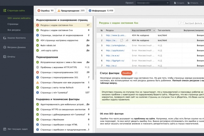Select Страницы с перенаправлением 301
The width and height of the screenshot is (204, 136).
[x=63, y=78]
